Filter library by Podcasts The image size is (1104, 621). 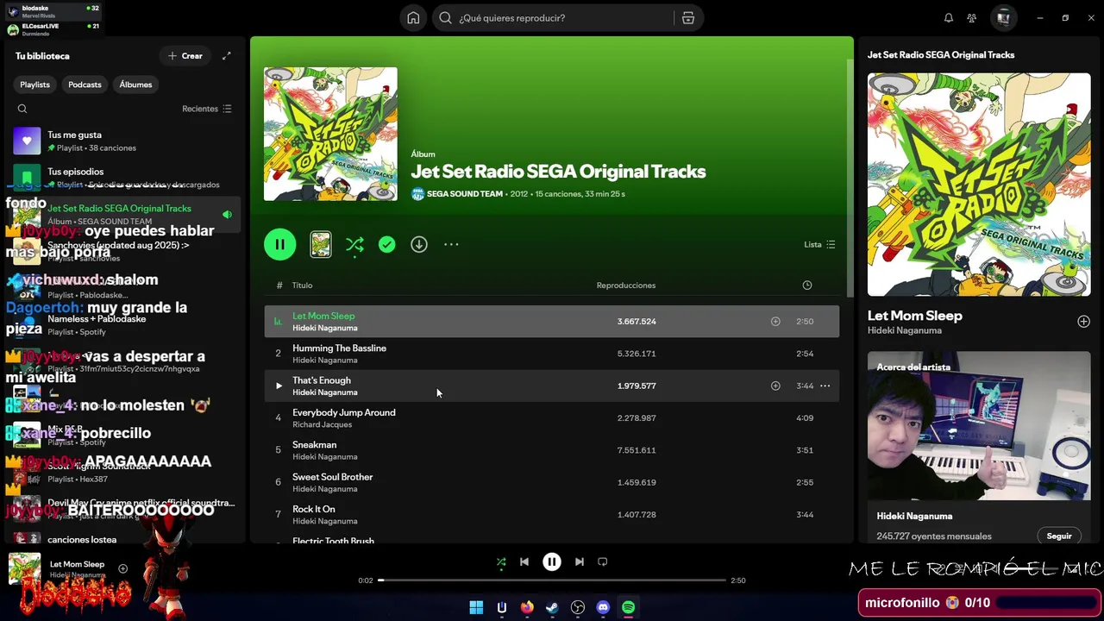85,85
